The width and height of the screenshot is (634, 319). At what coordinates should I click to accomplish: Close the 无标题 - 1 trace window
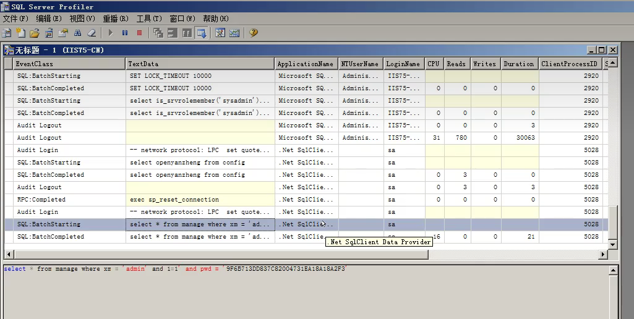tap(613, 49)
